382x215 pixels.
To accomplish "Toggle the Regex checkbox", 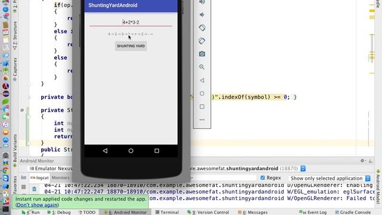I will point(263,178).
